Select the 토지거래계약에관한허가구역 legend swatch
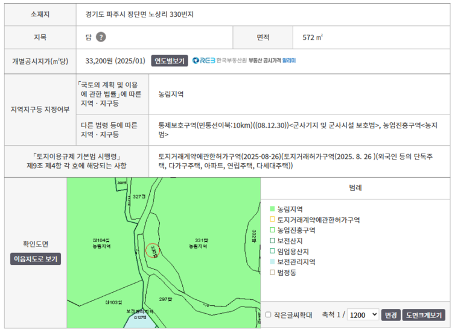 272,219
